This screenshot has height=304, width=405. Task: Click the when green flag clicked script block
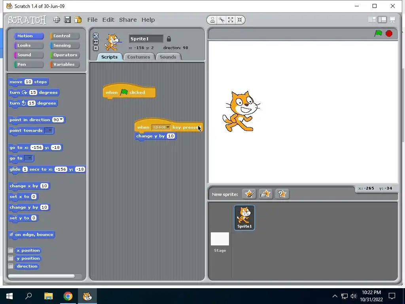point(129,91)
